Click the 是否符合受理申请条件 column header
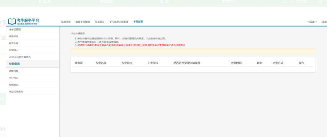The width and height of the screenshot is (327, 137). [187, 63]
